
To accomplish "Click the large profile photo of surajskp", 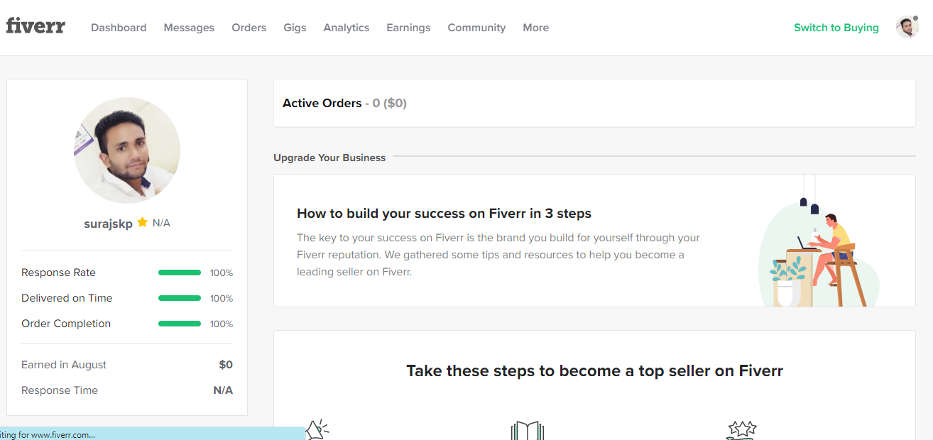I will 127,150.
